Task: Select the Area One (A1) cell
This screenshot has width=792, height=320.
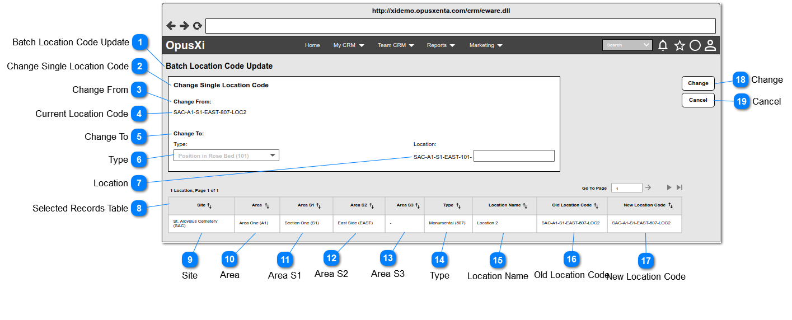Action: tap(257, 223)
